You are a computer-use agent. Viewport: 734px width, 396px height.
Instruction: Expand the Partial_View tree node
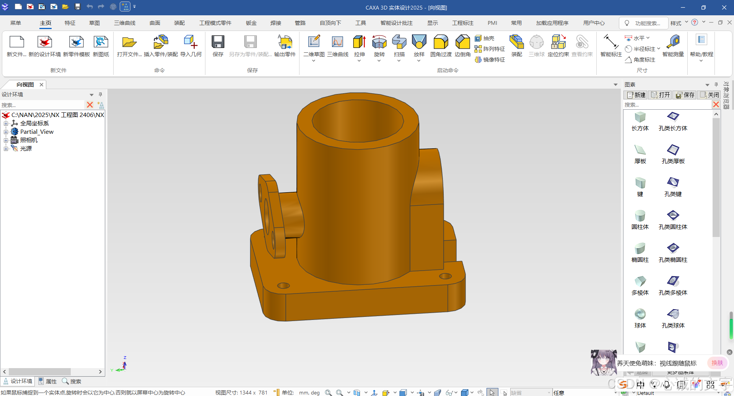[x=6, y=132]
